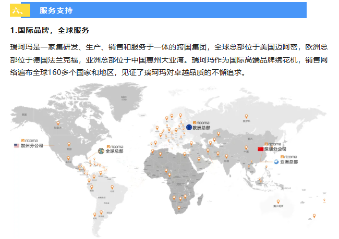The height and width of the screenshot is (239, 339).
Task: Click the US flag beside 加州分公司
Action: click(x=17, y=146)
